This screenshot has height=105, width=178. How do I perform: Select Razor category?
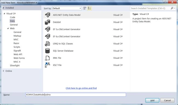[x=16, y=43]
